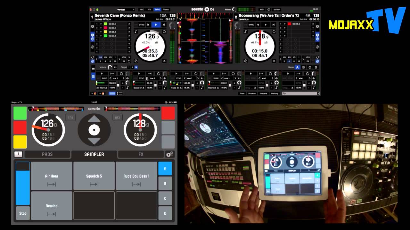Click censor icon below deck 2 platter
Viewport: 410px width, 230px height.
246,61
